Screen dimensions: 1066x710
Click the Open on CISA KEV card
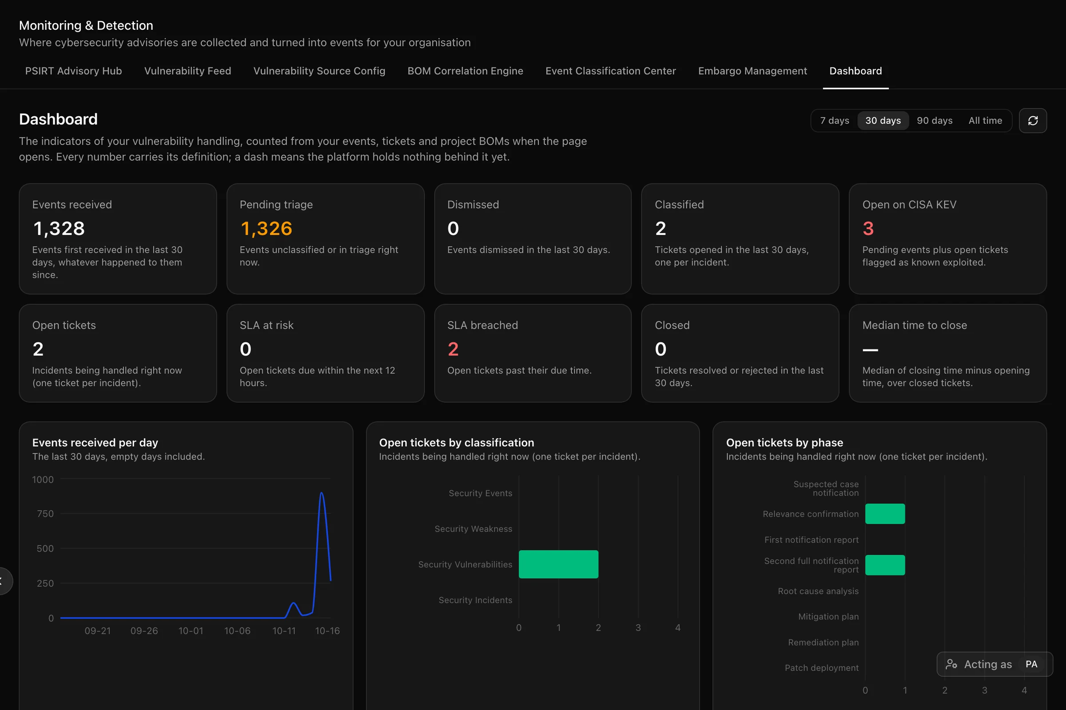click(947, 238)
